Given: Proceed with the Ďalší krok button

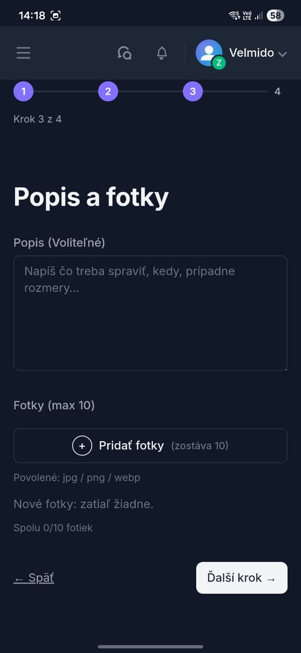Looking at the screenshot, I should pyautogui.click(x=241, y=577).
